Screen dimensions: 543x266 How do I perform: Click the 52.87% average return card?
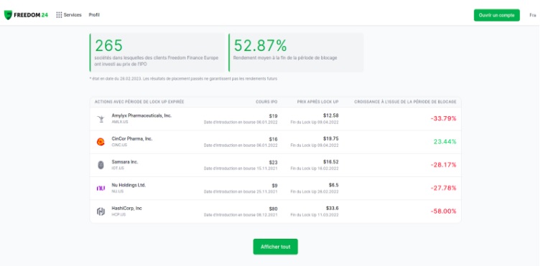(x=296, y=52)
